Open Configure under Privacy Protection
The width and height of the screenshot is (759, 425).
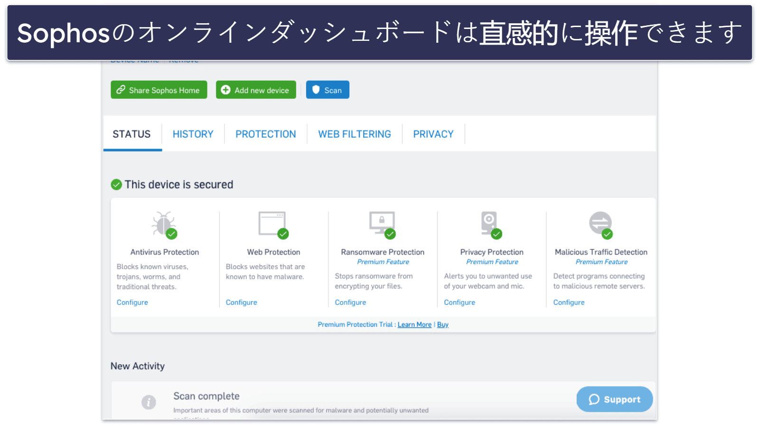459,302
